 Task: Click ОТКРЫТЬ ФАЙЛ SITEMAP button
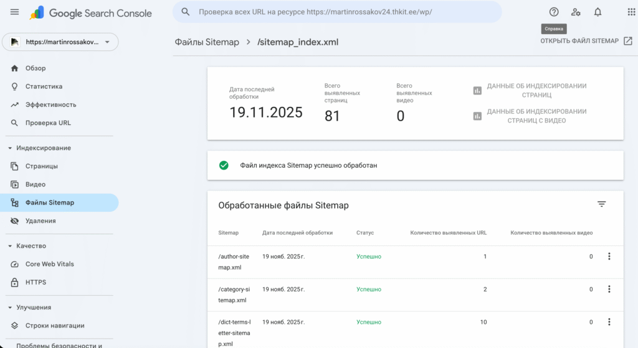(586, 41)
